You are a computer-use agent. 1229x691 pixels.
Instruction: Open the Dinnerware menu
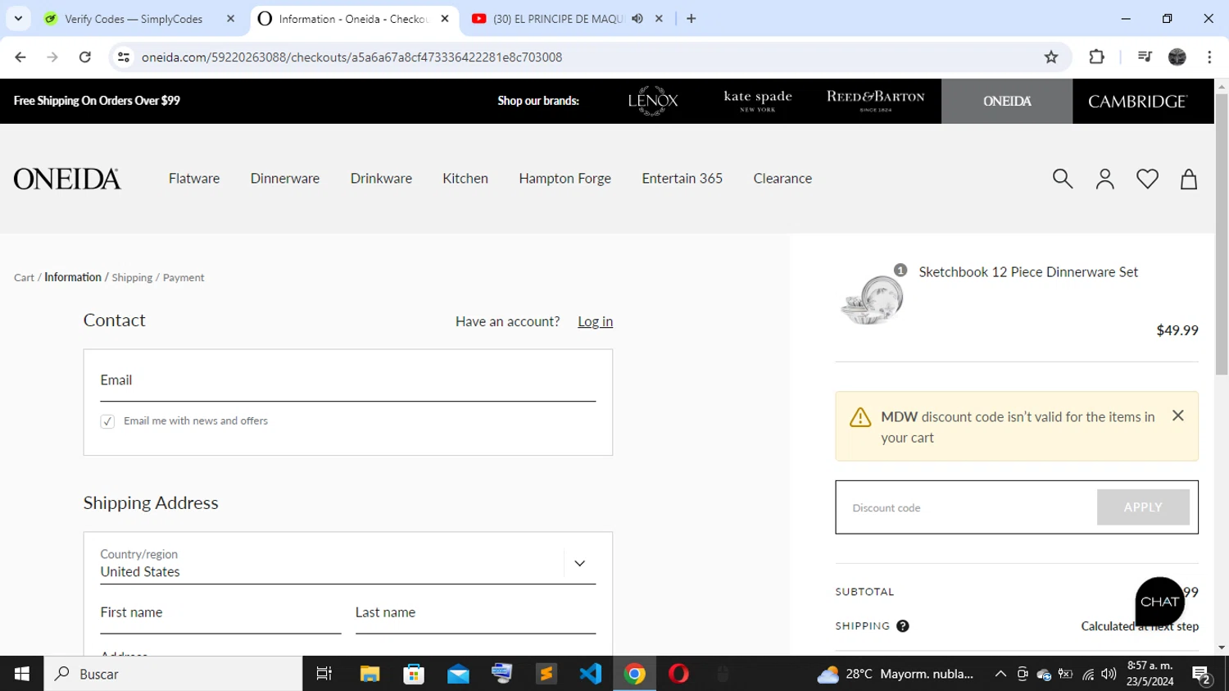coord(285,178)
